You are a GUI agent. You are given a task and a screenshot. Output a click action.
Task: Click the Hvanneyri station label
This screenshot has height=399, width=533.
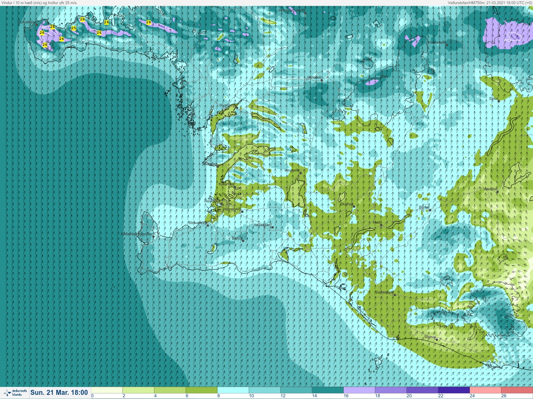coord(227,106)
